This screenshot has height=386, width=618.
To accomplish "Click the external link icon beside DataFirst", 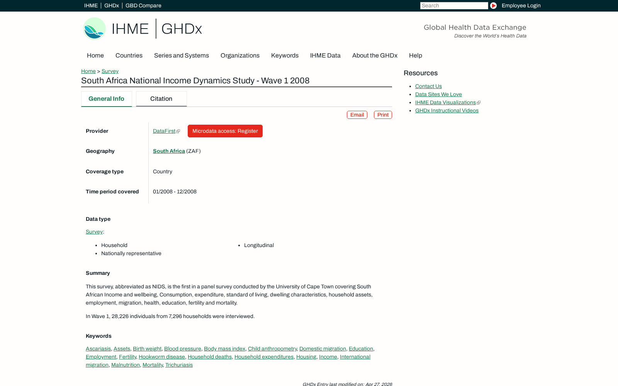I will coord(178,131).
